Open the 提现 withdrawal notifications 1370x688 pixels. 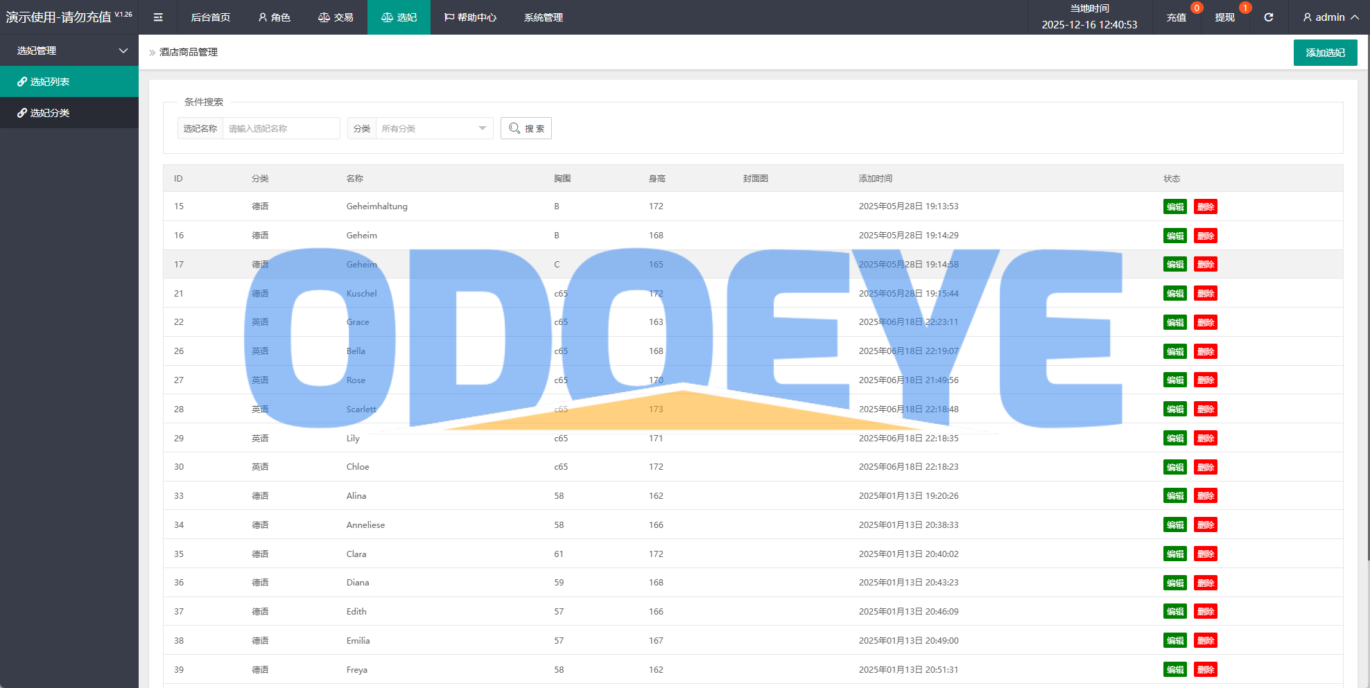pos(1224,17)
